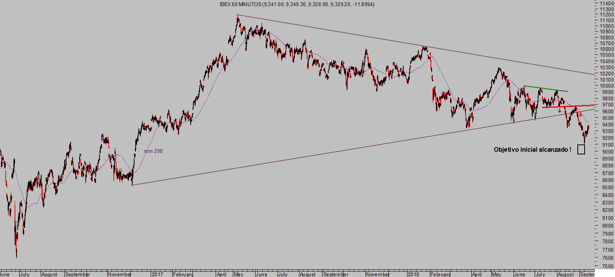This screenshot has width=615, height=277.
Task: Click the 'Objetivo inicial alcanzado !' annotation
Action: tap(532, 150)
